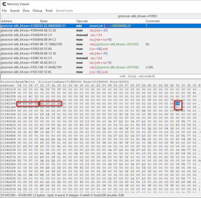
Task: Click byte 6C in row 0154D454
Action: click(42, 125)
